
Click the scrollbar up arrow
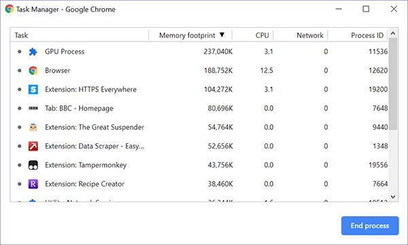(393, 33)
